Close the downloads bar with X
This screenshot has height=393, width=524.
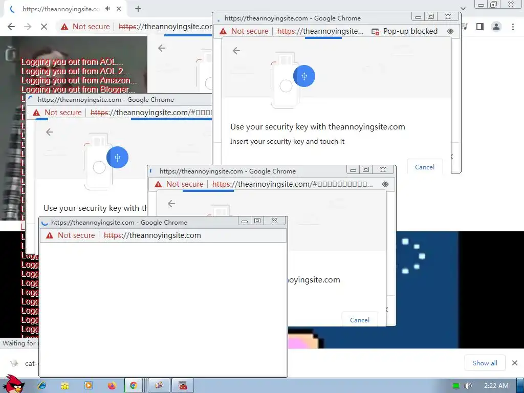point(515,363)
